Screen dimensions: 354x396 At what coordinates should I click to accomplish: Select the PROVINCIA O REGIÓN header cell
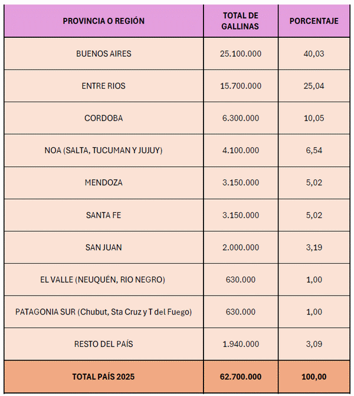tap(104, 21)
